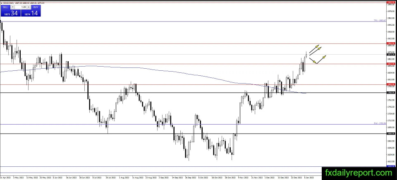Open the fxdailyreport.com watermark link
Screen dimensions: 397x180
[x=358, y=173]
